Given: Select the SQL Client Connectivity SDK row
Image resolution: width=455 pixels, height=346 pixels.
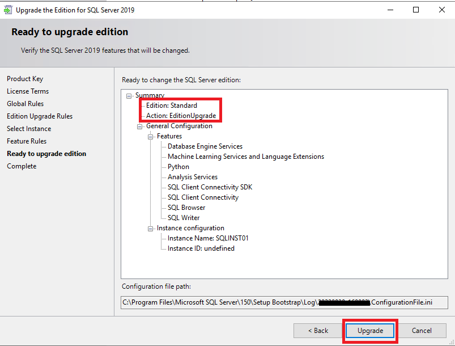Looking at the screenshot, I should [x=210, y=187].
